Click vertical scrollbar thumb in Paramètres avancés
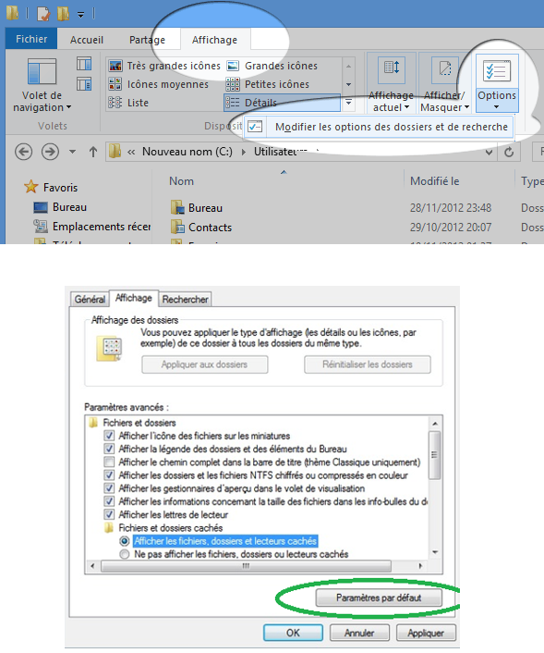 click(435, 455)
